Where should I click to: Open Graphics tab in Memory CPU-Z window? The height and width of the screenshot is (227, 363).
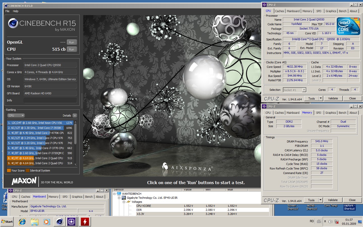(x=331, y=113)
